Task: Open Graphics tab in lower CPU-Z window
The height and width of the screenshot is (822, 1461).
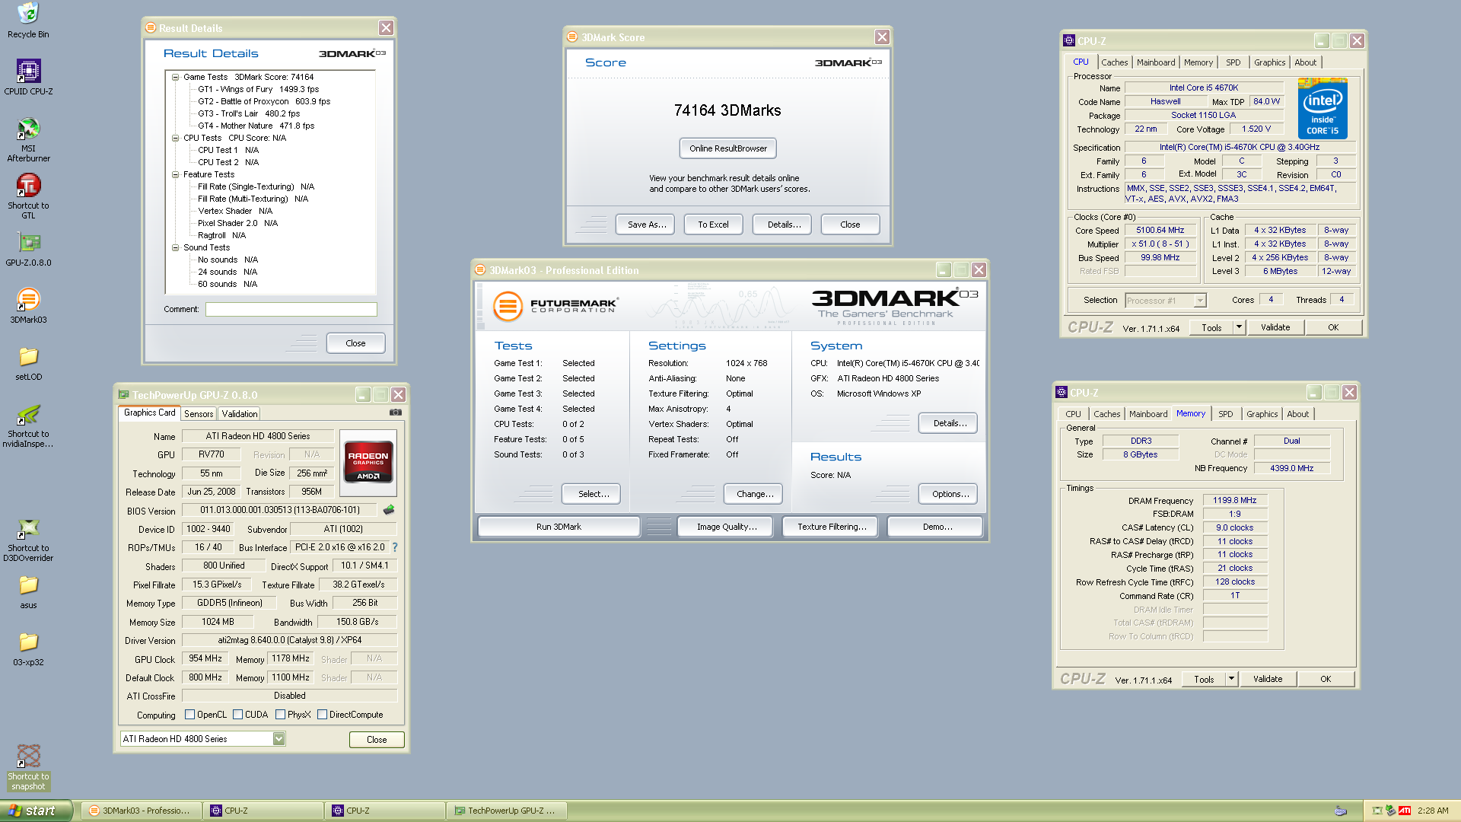Action: [x=1262, y=414]
